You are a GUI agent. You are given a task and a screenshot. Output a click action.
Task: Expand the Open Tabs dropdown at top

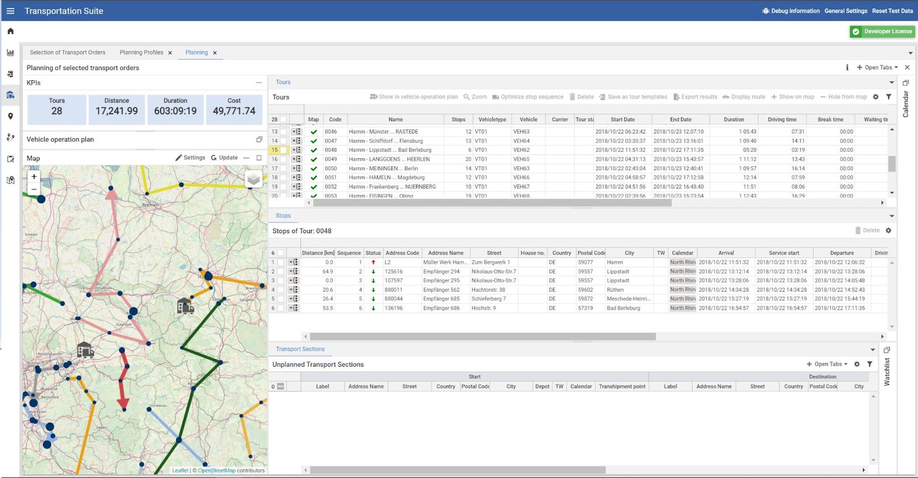[x=878, y=68]
